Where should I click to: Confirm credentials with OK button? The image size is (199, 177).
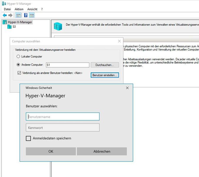pyautogui.click(x=51, y=151)
